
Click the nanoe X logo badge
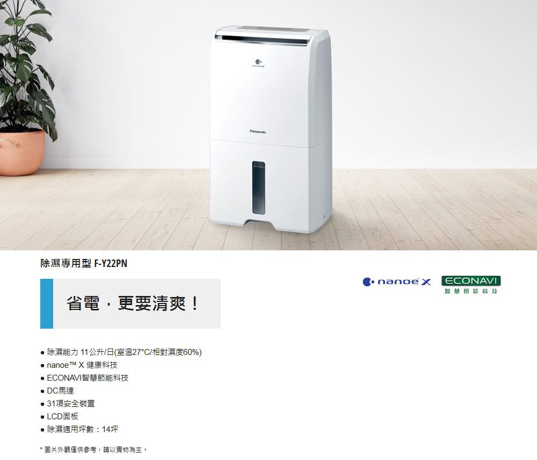click(x=397, y=282)
